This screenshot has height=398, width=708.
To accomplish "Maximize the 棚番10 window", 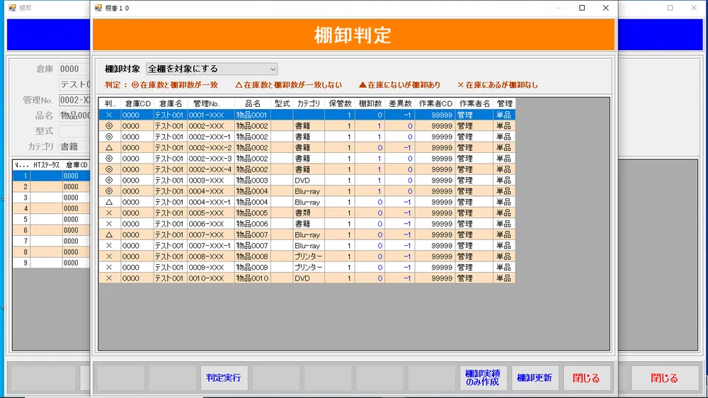I will (582, 8).
